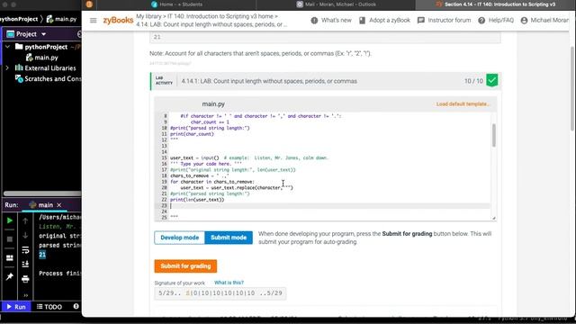
Task: Click the What's new alert icon
Action: (x=314, y=20)
